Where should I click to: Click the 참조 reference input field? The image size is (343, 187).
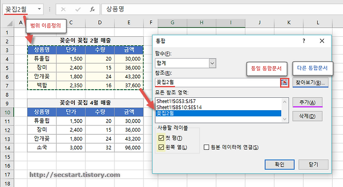[218, 83]
